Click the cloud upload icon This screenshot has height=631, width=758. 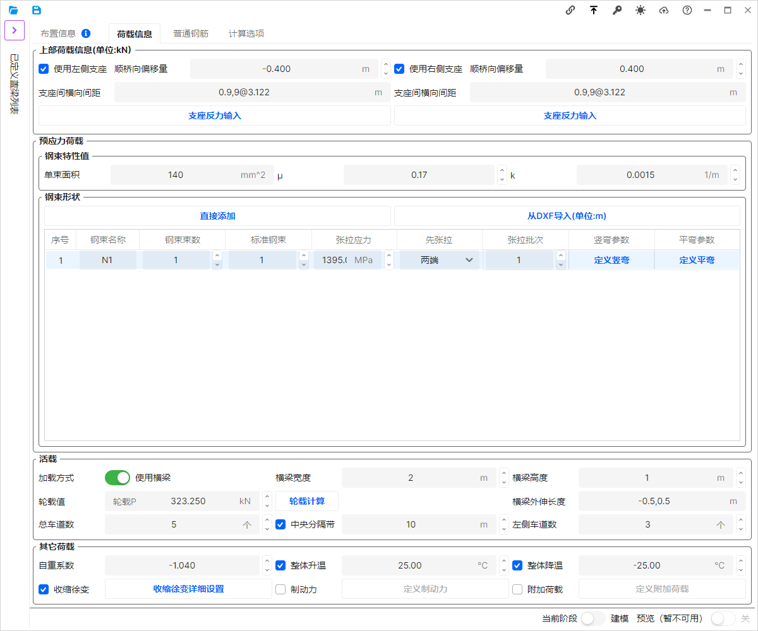click(664, 10)
